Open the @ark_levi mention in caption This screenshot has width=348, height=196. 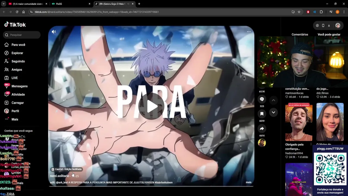coord(62,182)
